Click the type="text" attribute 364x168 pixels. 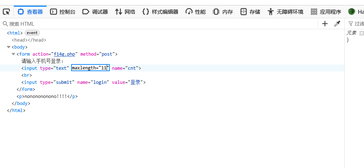pyautogui.click(x=55, y=68)
